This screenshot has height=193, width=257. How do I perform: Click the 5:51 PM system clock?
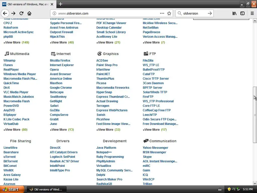coord(248,189)
